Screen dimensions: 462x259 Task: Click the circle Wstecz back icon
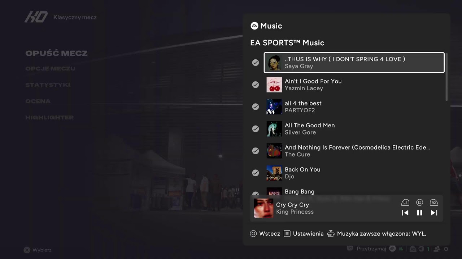(x=253, y=234)
